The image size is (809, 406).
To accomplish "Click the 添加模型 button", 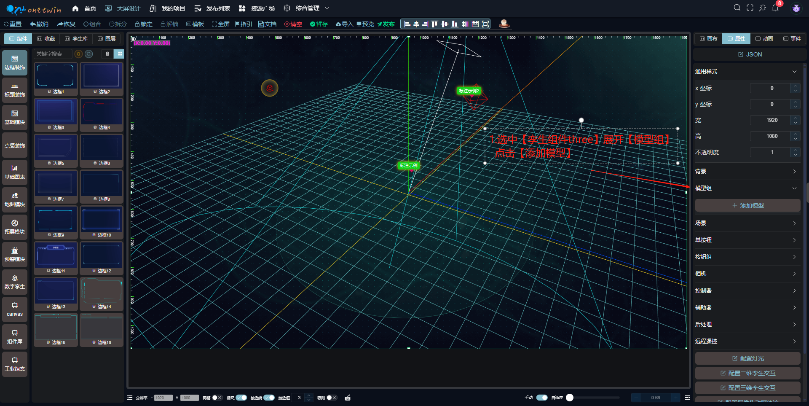I will click(747, 205).
